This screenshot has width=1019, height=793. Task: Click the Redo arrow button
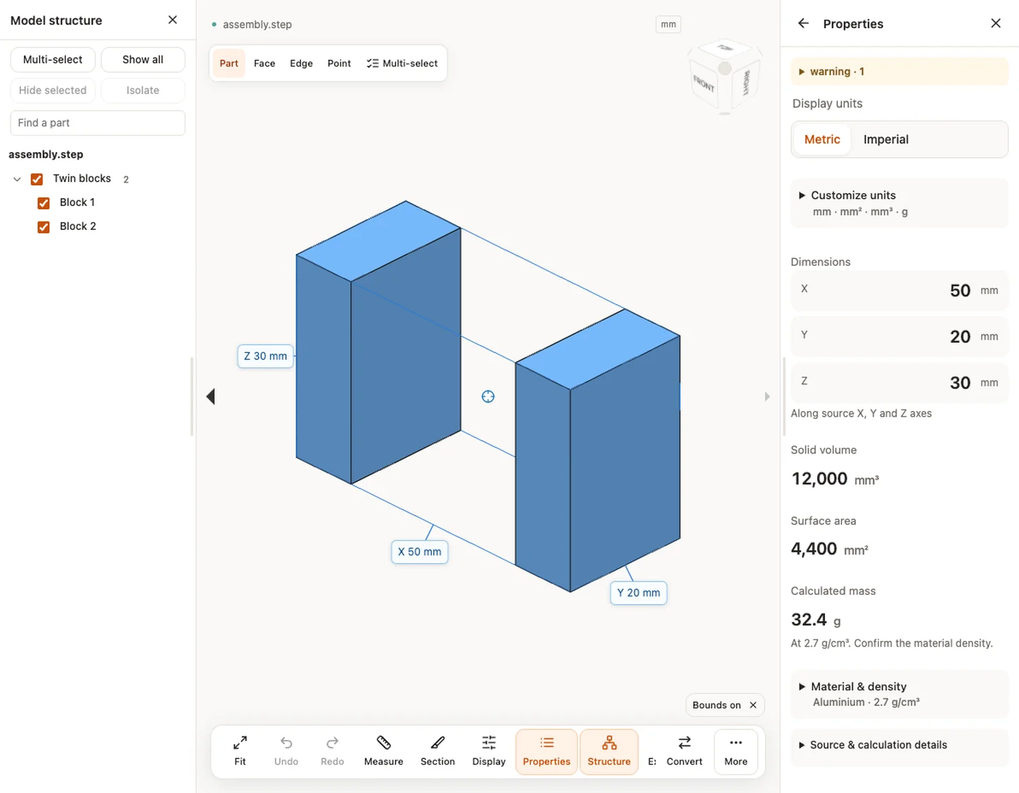tap(332, 751)
